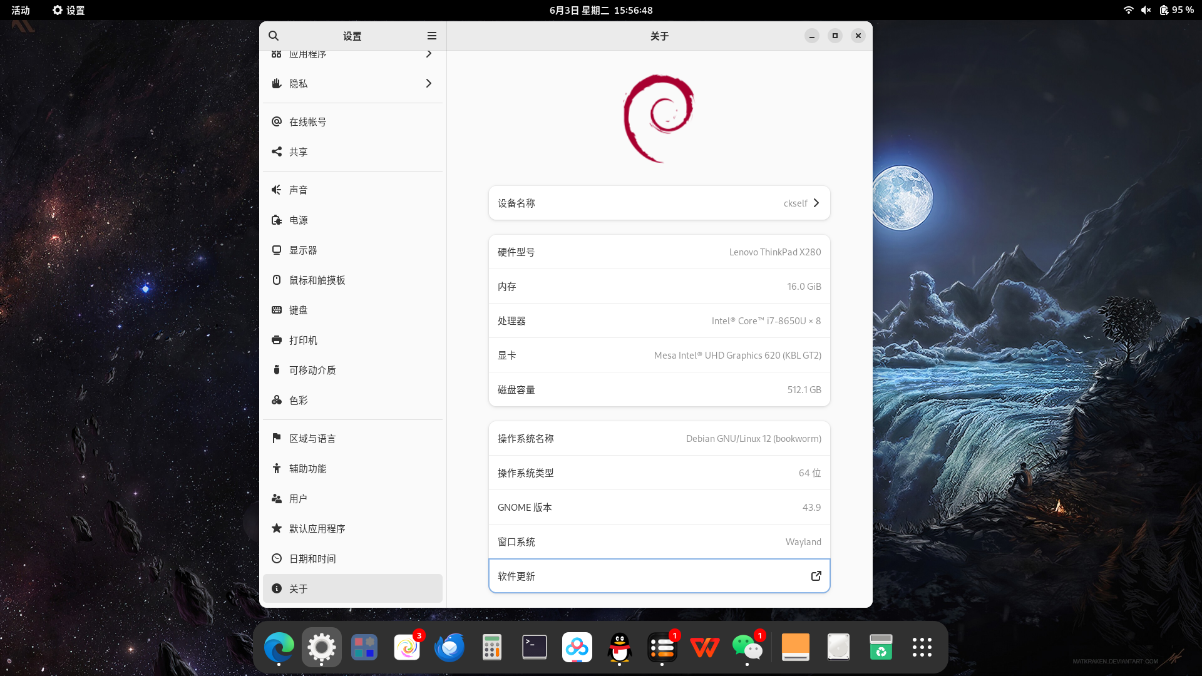
Task: Open 电源 power settings
Action: coord(352,220)
